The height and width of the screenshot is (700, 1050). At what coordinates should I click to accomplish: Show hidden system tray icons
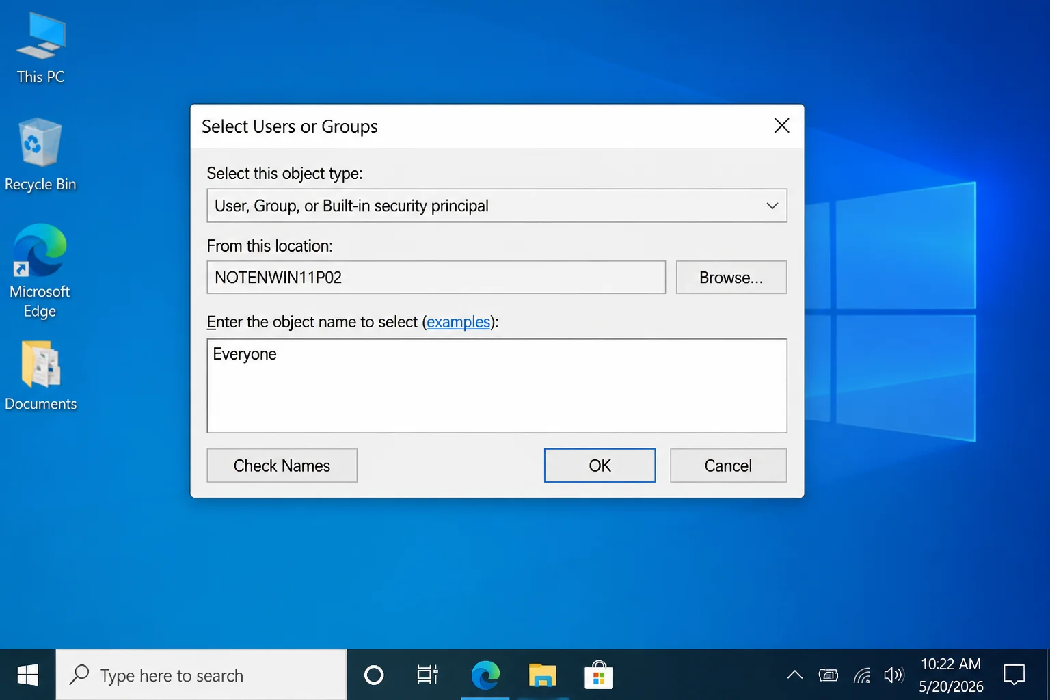(794, 675)
